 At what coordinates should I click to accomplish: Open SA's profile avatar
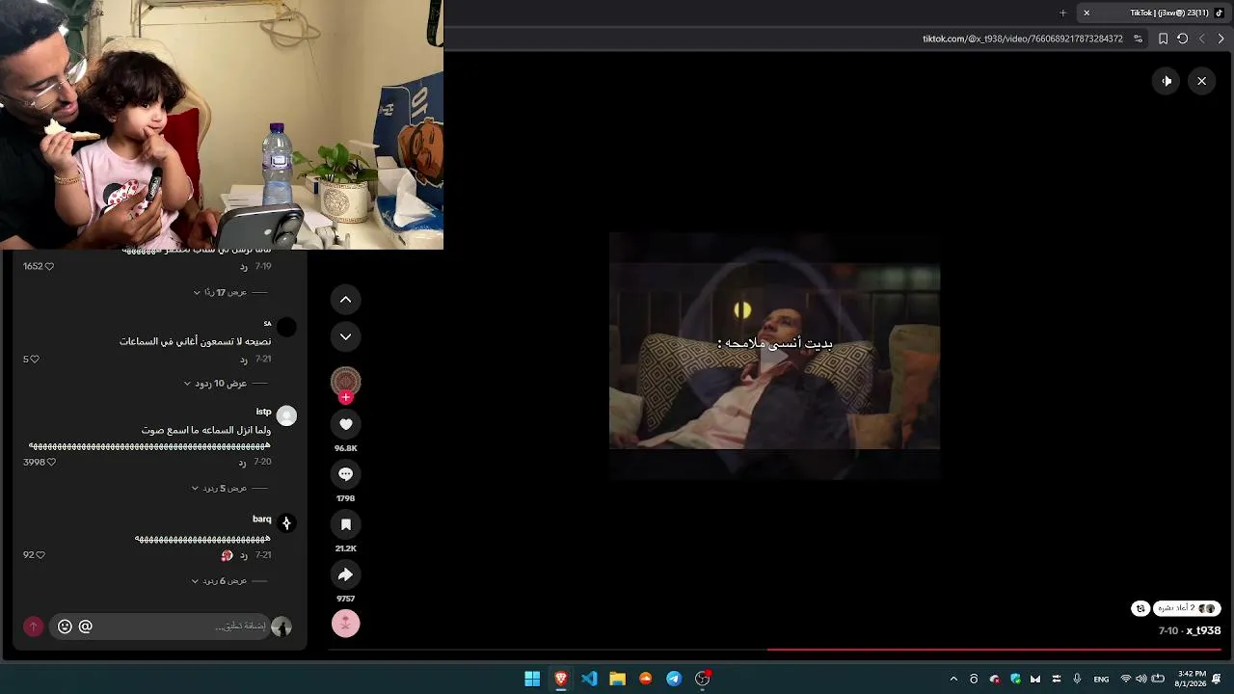tap(286, 328)
